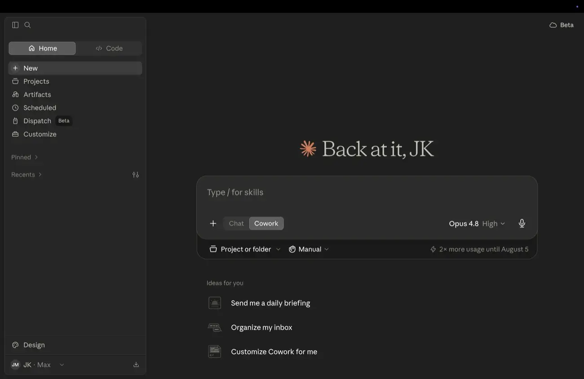Screen dimensions: 584x379
Task: Choose Send me a daily briefing
Action: [x=270, y=303]
